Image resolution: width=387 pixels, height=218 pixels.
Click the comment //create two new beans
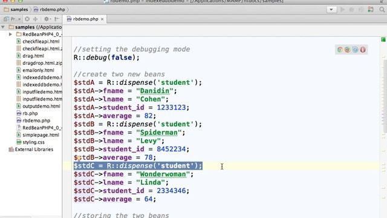(119, 74)
